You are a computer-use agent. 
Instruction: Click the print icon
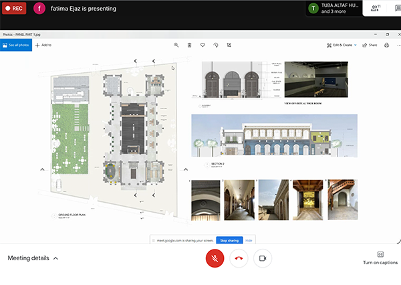pyautogui.click(x=387, y=45)
